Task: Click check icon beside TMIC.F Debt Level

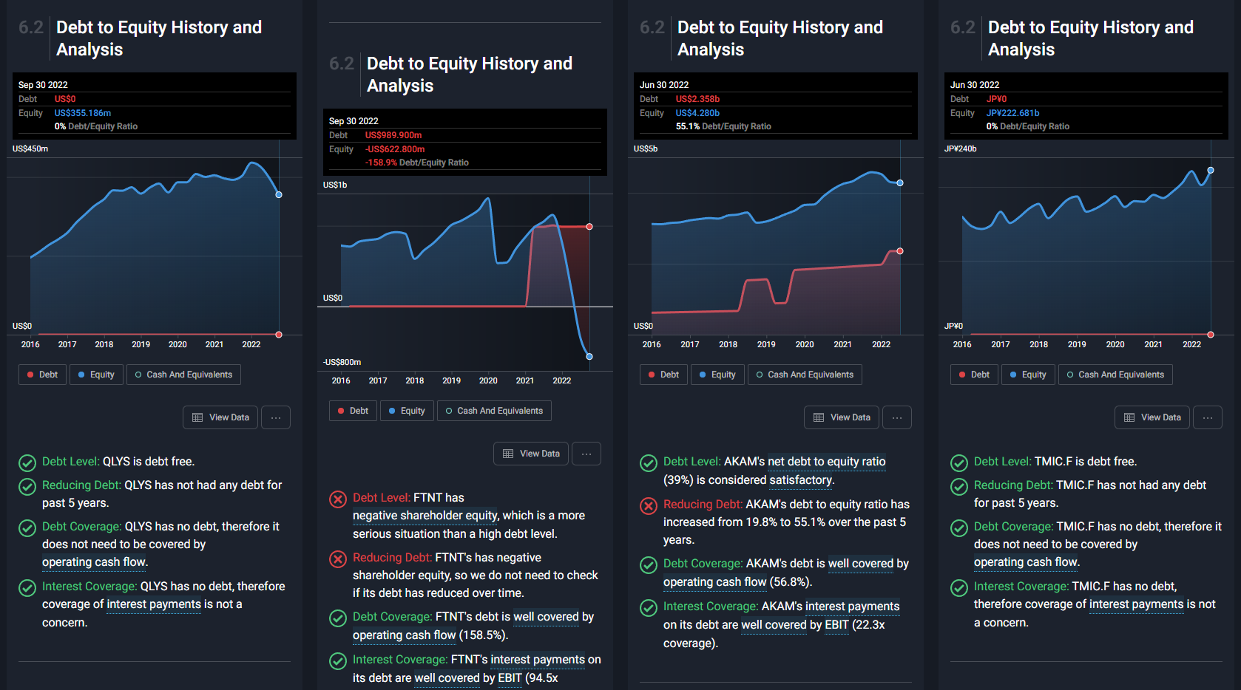Action: [x=959, y=463]
